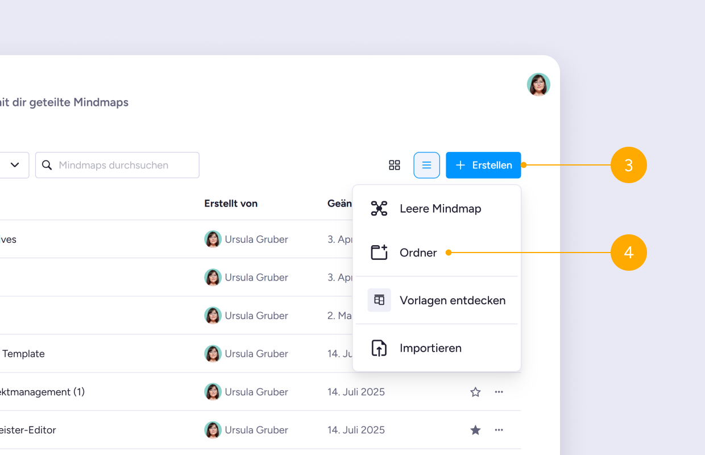Open the geteilte Mindmaps tab
The height and width of the screenshot is (455, 705).
point(64,102)
